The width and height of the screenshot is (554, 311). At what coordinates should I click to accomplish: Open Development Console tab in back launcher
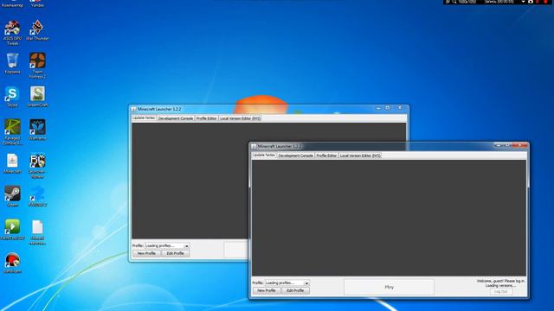click(x=176, y=118)
